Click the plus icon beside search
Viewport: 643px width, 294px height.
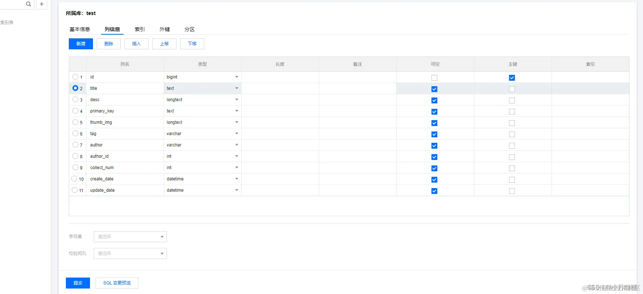click(42, 4)
